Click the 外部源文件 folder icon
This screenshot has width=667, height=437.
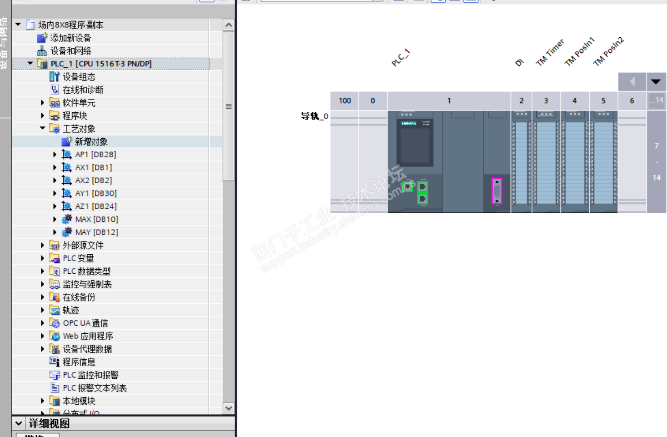pyautogui.click(x=55, y=246)
